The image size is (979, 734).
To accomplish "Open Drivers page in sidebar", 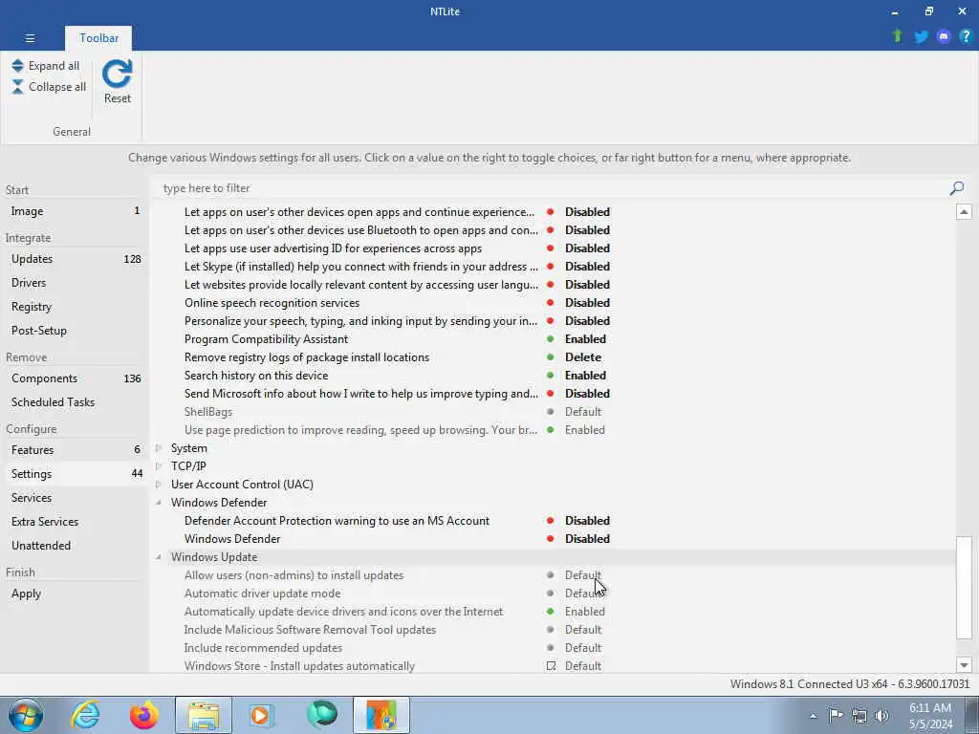I will (74, 283).
